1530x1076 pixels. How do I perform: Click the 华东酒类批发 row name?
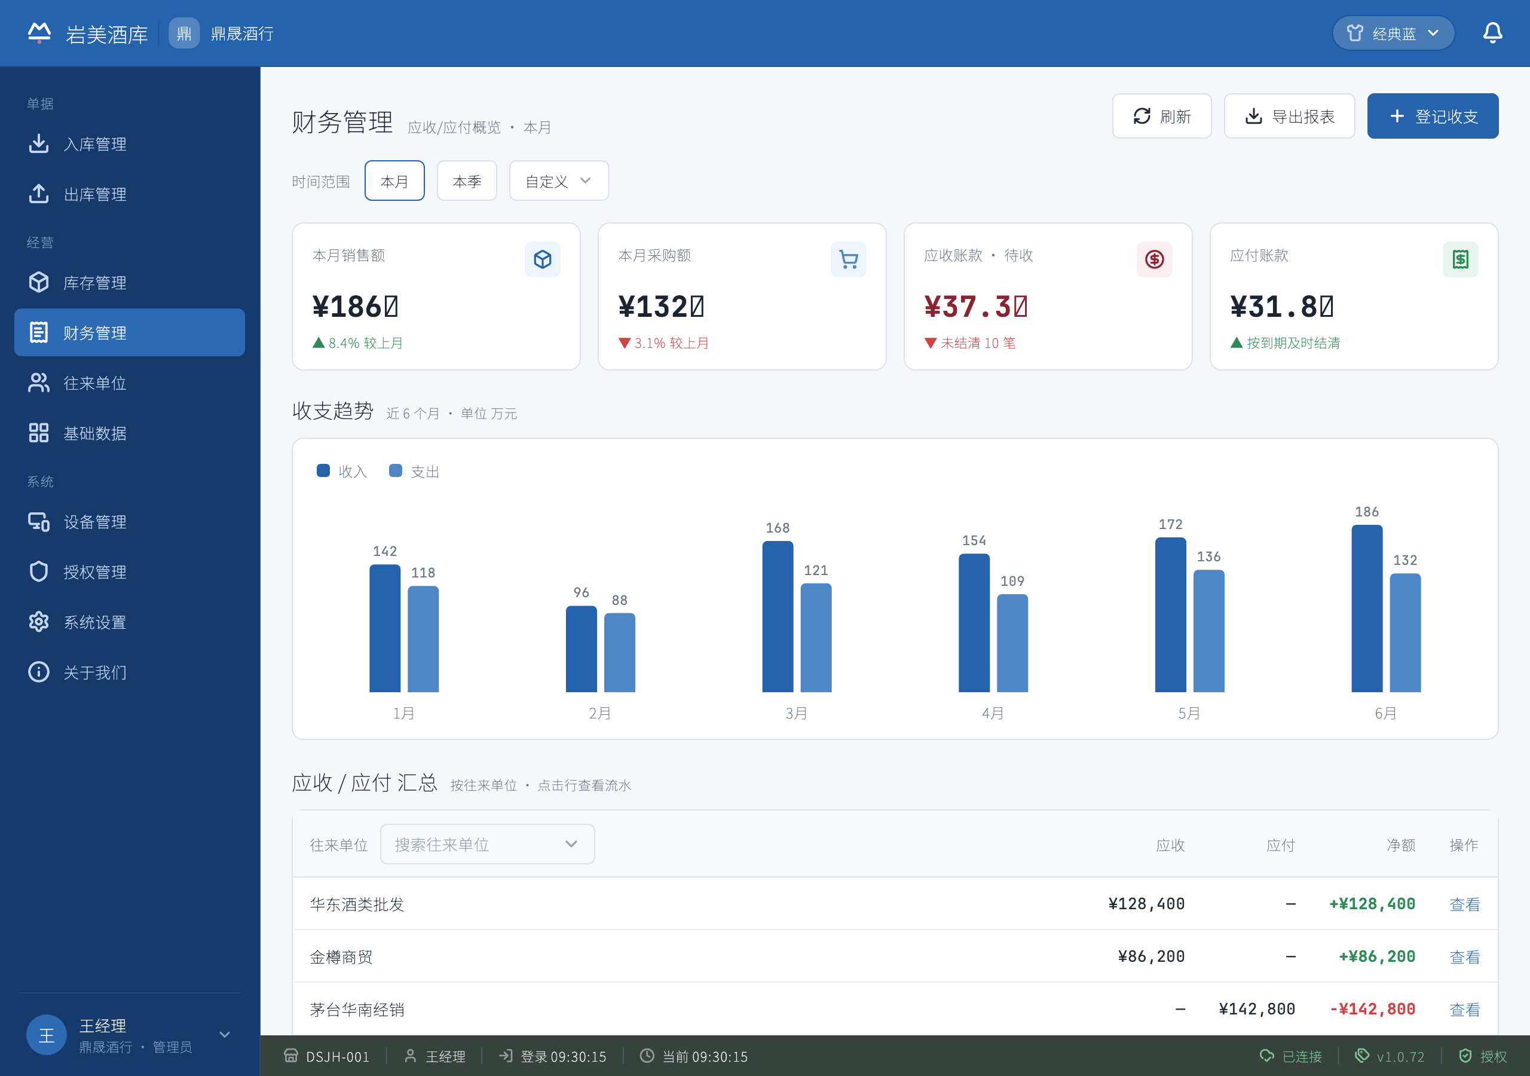357,904
